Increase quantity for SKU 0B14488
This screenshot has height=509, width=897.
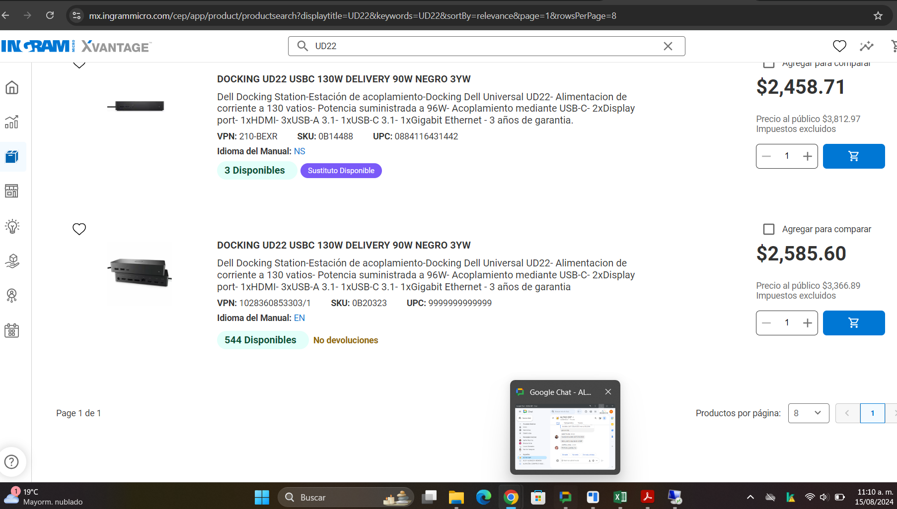pos(808,156)
